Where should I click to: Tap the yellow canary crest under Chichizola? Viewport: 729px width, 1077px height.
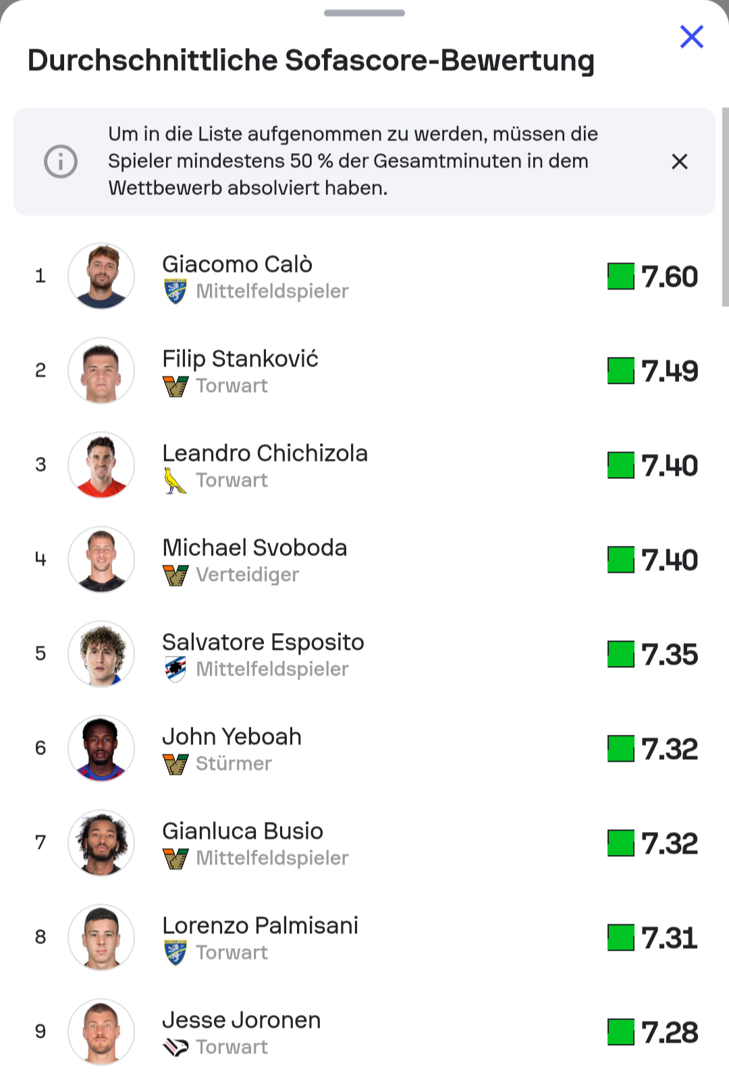175,481
